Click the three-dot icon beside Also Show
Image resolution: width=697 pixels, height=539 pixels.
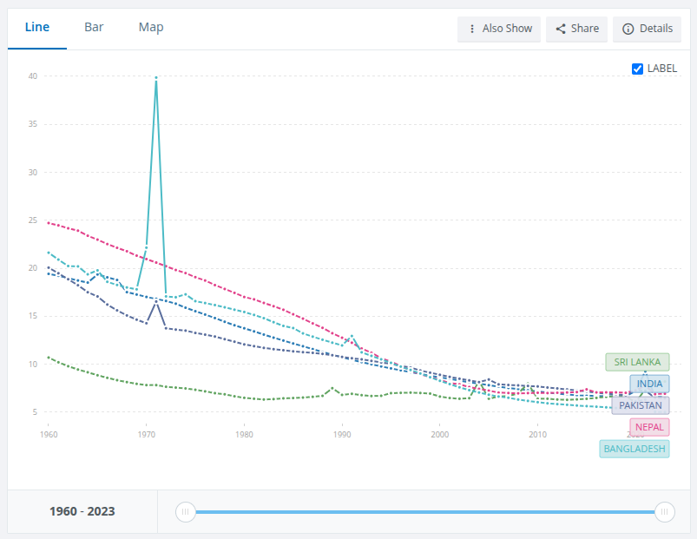pos(471,29)
